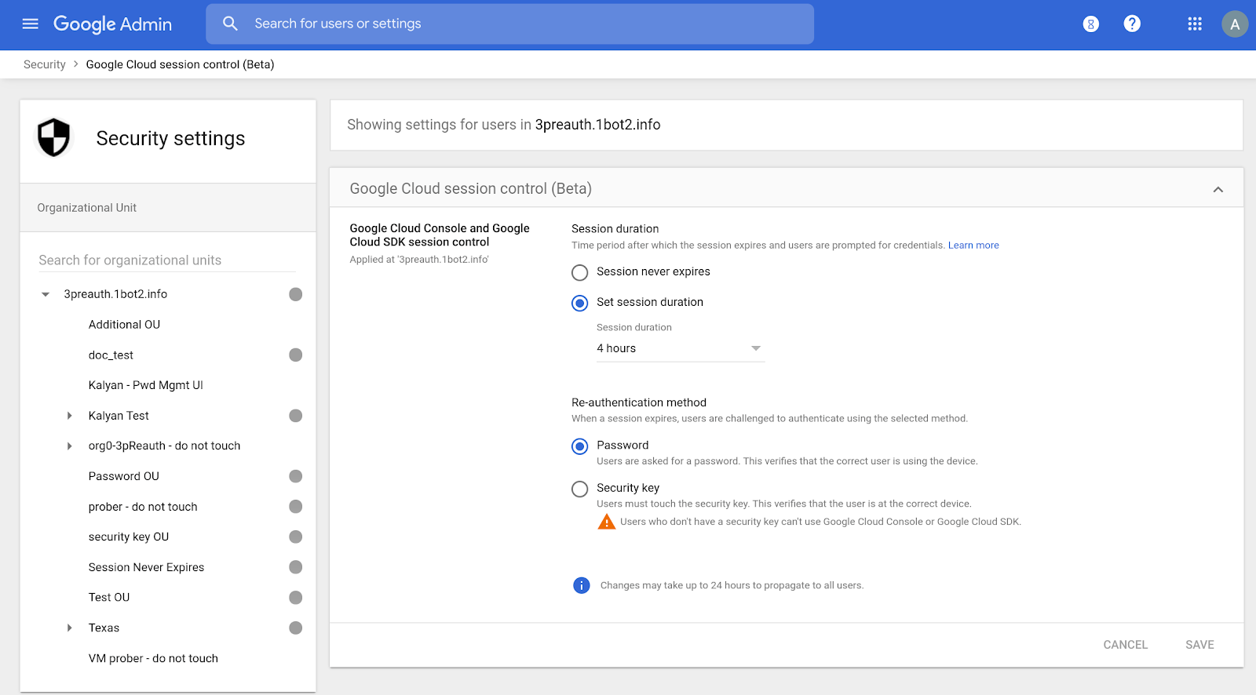Image resolution: width=1256 pixels, height=695 pixels.
Task: Click gray status dot for Password OU
Action: (296, 476)
